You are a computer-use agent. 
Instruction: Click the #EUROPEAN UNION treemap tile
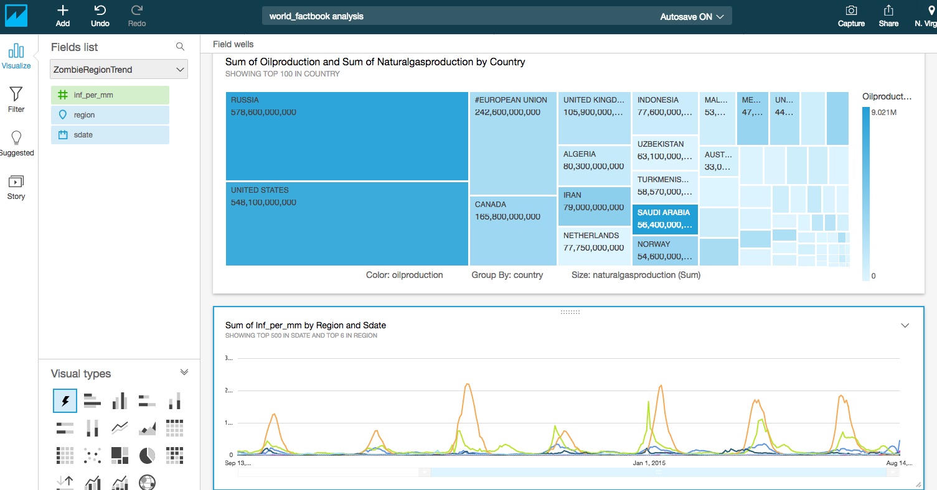513,144
